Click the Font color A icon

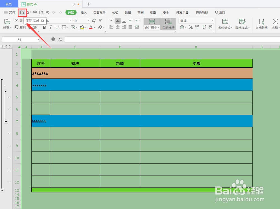[x=91, y=27]
